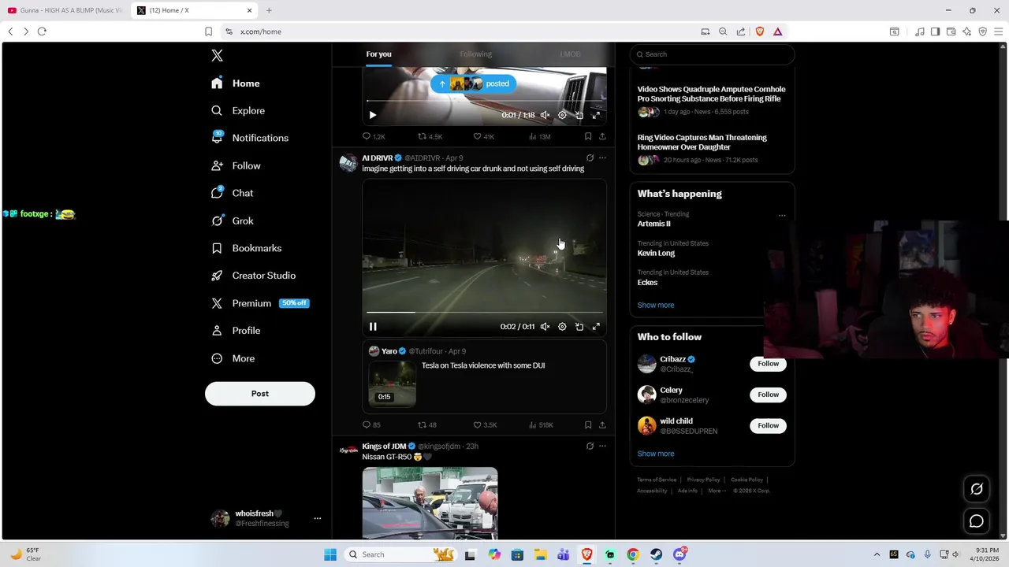Open Grok floating button
The width and height of the screenshot is (1009, 567).
coord(977,489)
